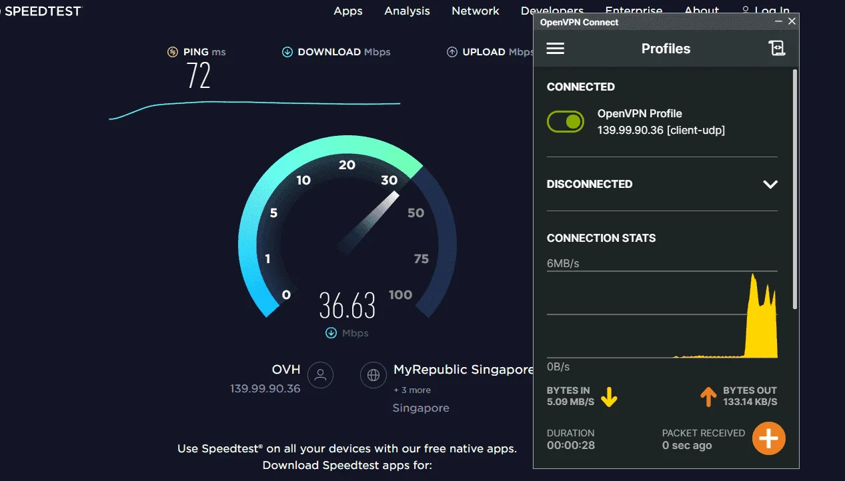Open the Network menu
845x481 pixels.
click(x=476, y=11)
